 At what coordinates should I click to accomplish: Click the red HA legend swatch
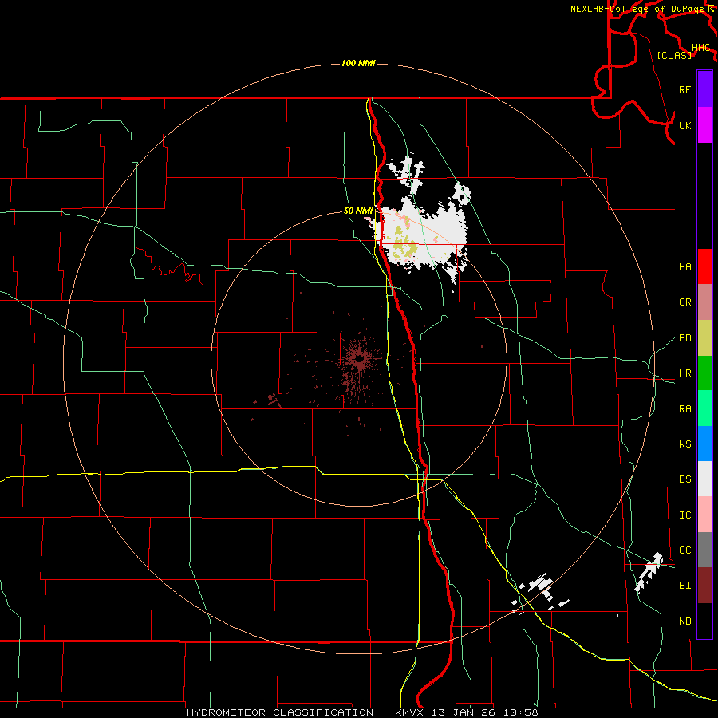click(704, 266)
